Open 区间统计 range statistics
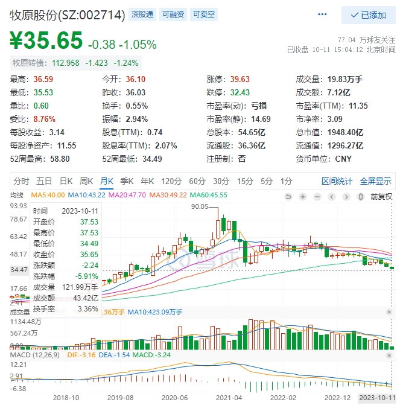This screenshot has width=400, height=408. coord(337,181)
